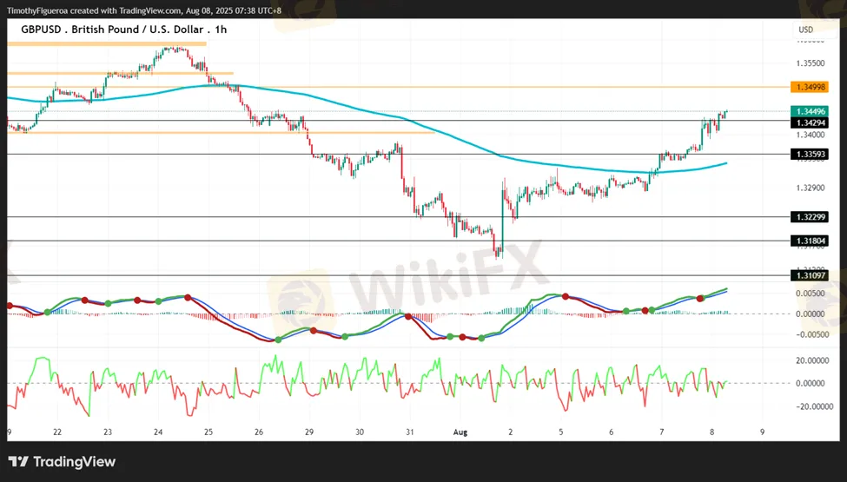Click date label 30 on the time axis
This screenshot has height=482, width=847.
(360, 432)
